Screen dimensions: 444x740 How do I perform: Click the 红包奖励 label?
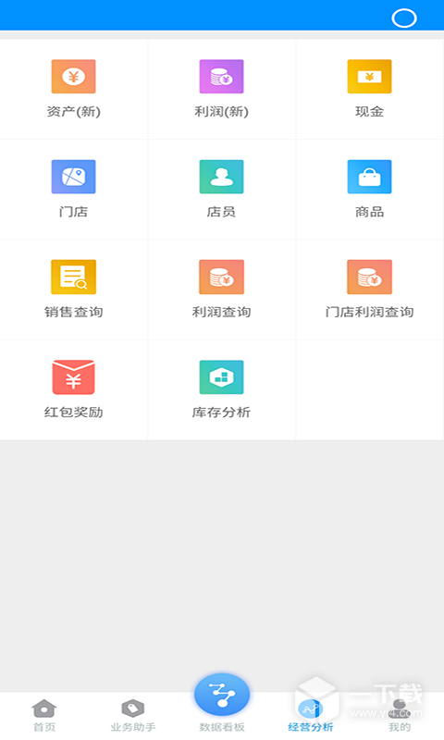(74, 412)
